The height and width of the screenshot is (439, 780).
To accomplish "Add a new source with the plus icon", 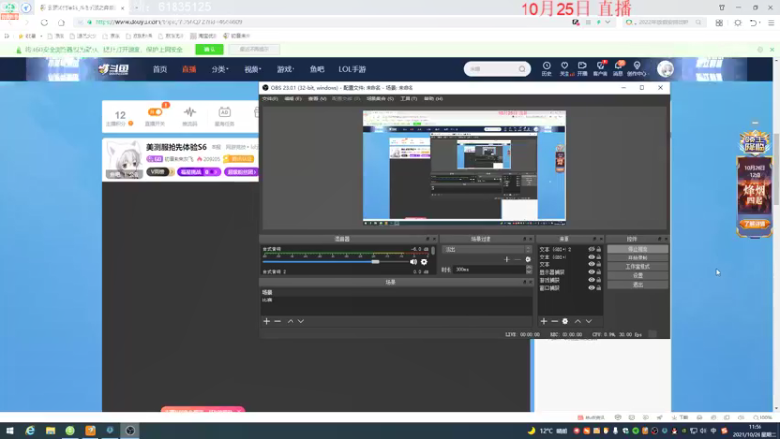I will click(x=544, y=321).
